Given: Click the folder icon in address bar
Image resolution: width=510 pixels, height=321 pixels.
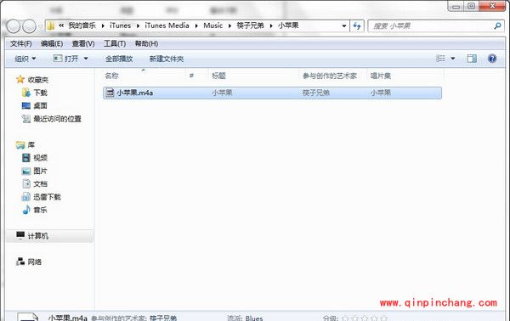Looking at the screenshot, I should 51,25.
